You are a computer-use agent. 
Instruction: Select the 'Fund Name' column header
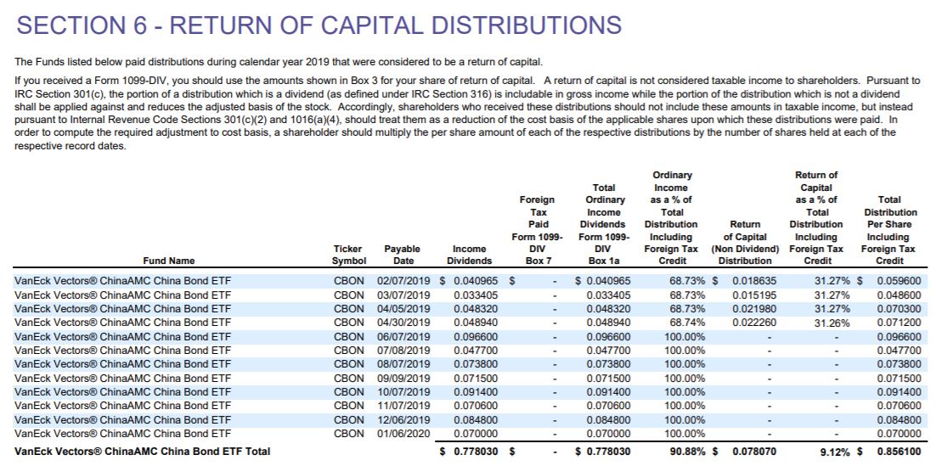coord(169,261)
